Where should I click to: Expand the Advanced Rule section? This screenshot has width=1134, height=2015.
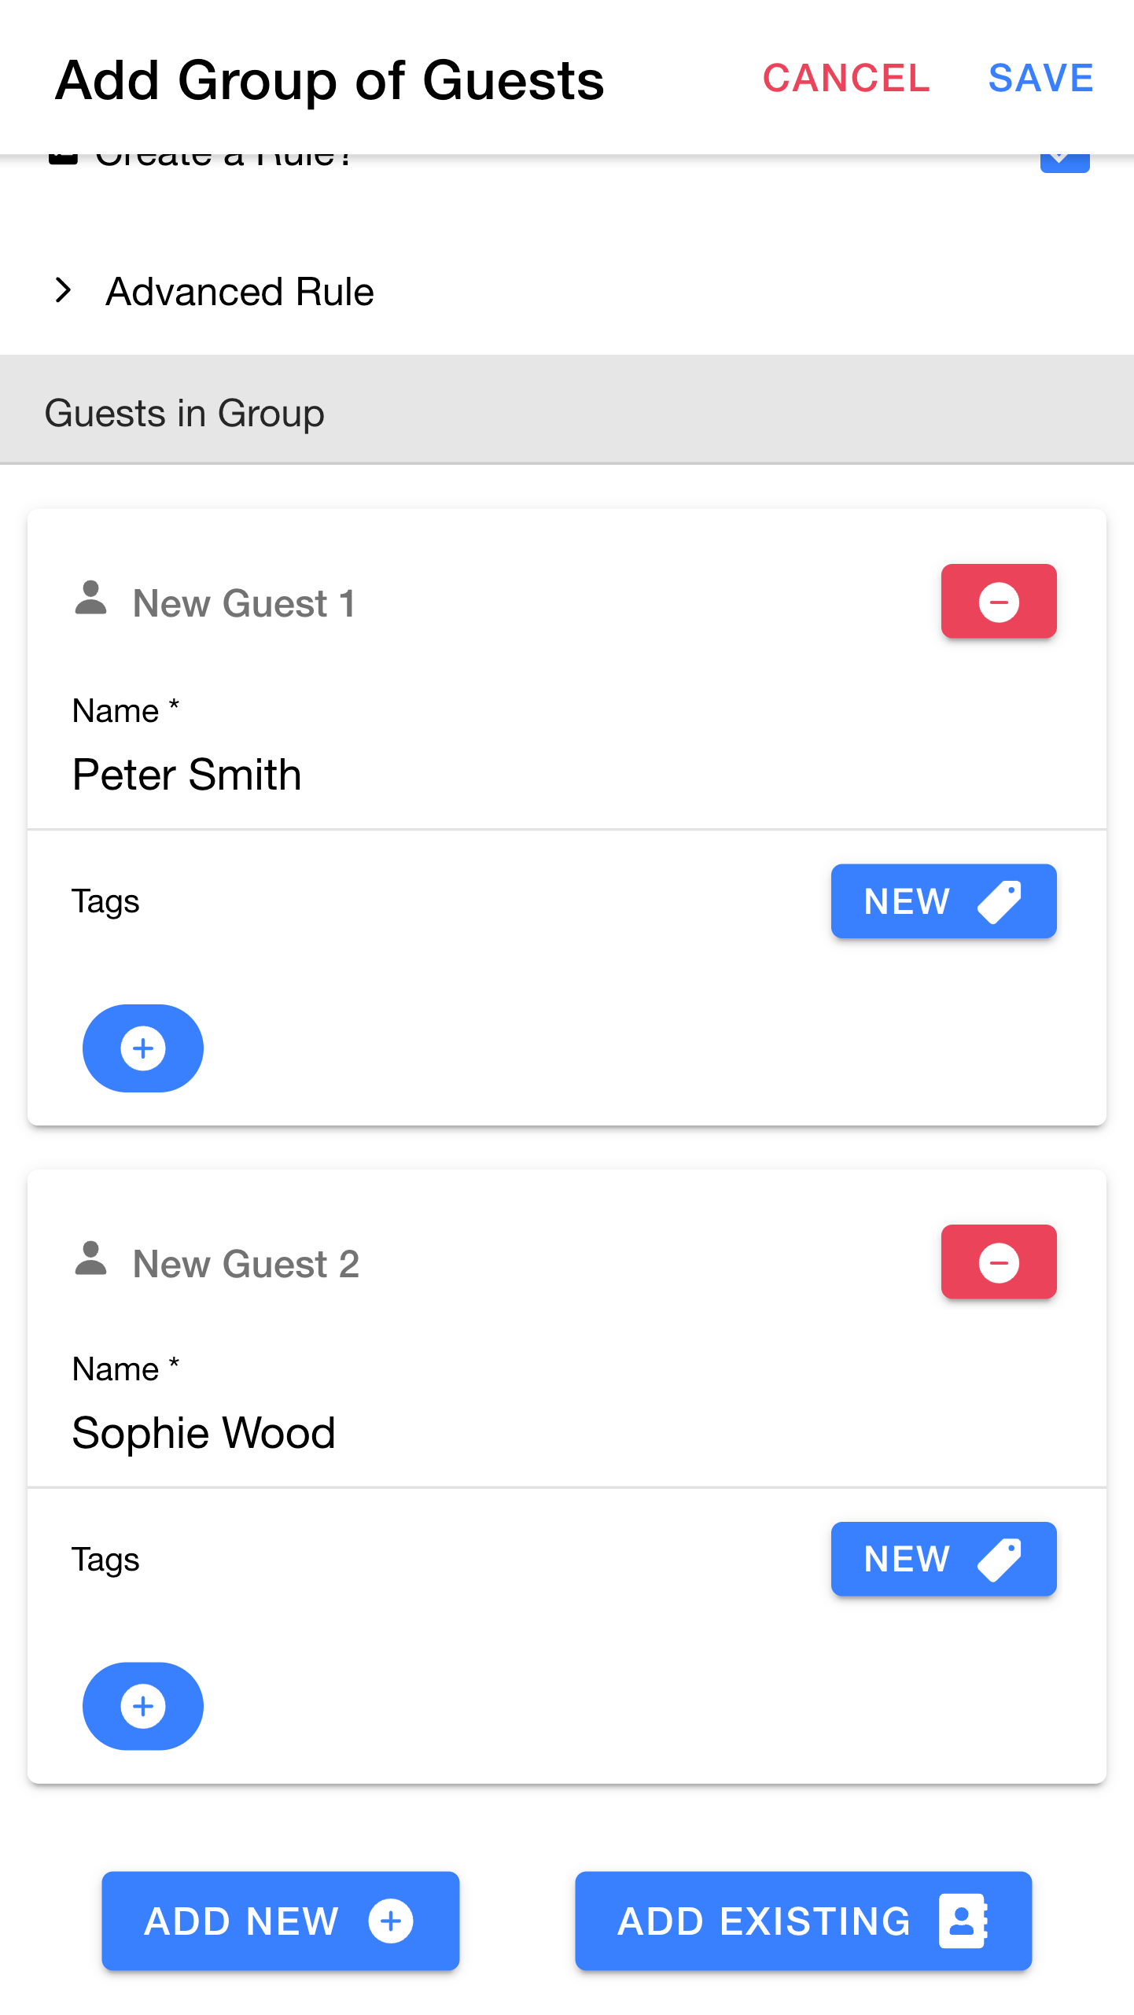pos(64,290)
